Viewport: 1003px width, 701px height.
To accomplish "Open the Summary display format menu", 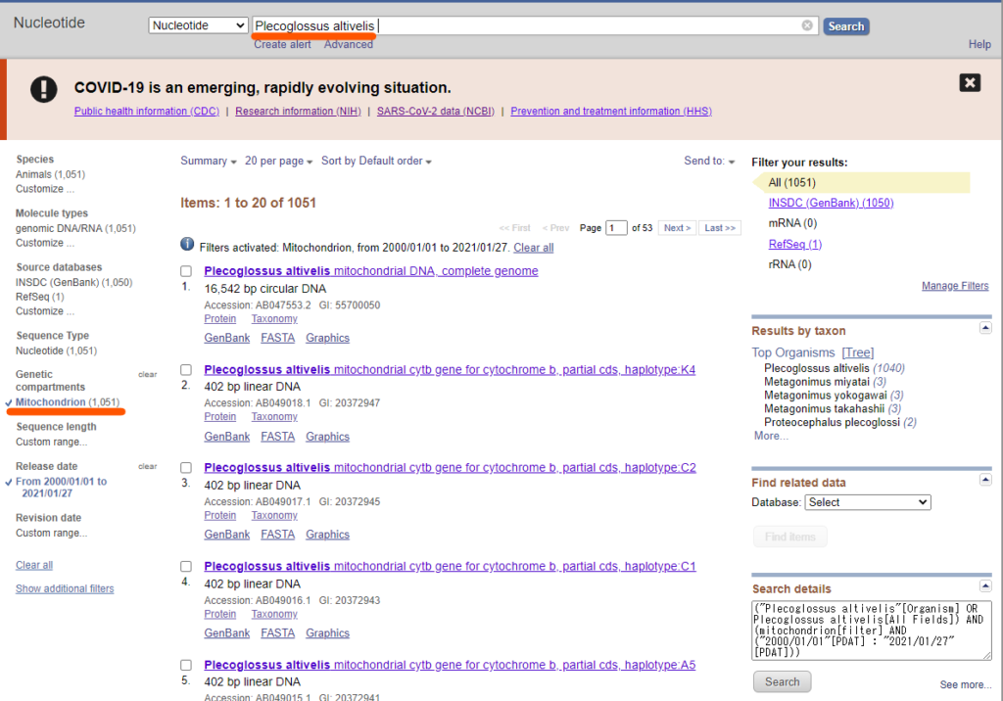I will tap(209, 161).
